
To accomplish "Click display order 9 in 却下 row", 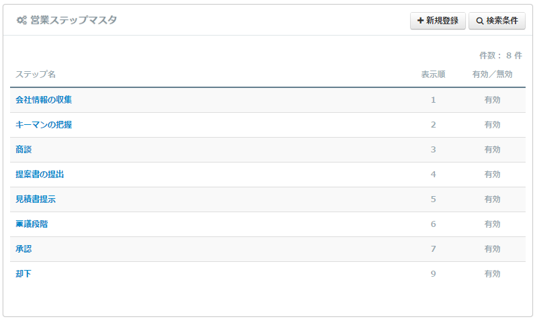I will [x=433, y=274].
